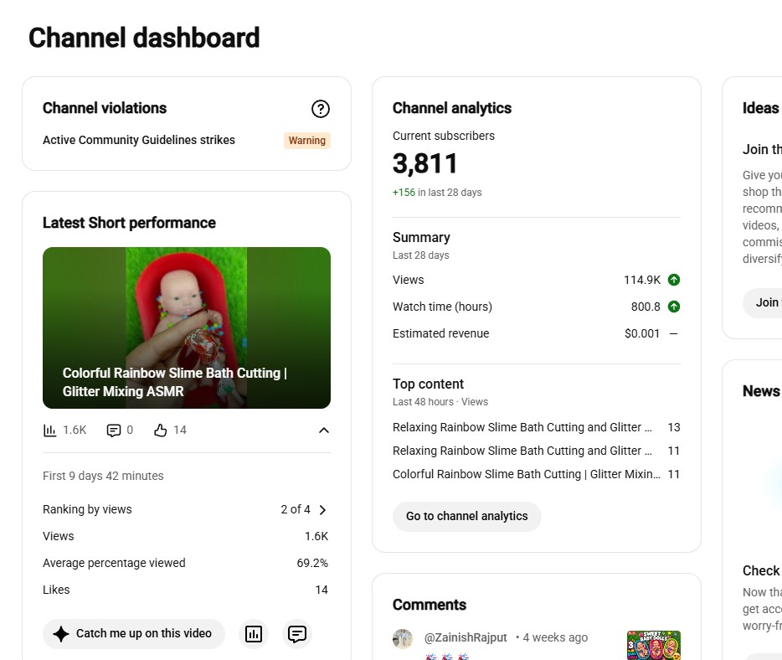Click the Watch time value 800.8
The height and width of the screenshot is (660, 782).
coord(646,307)
